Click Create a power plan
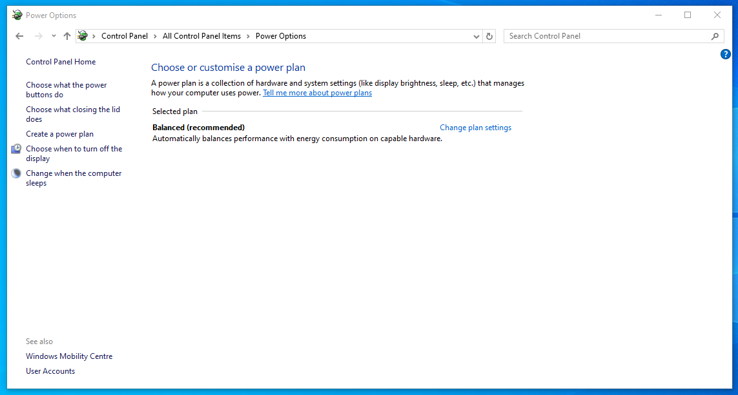738x395 pixels. [60, 134]
